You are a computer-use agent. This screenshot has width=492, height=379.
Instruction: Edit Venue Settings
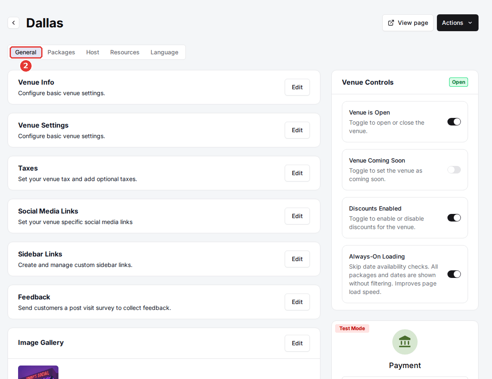pos(297,130)
